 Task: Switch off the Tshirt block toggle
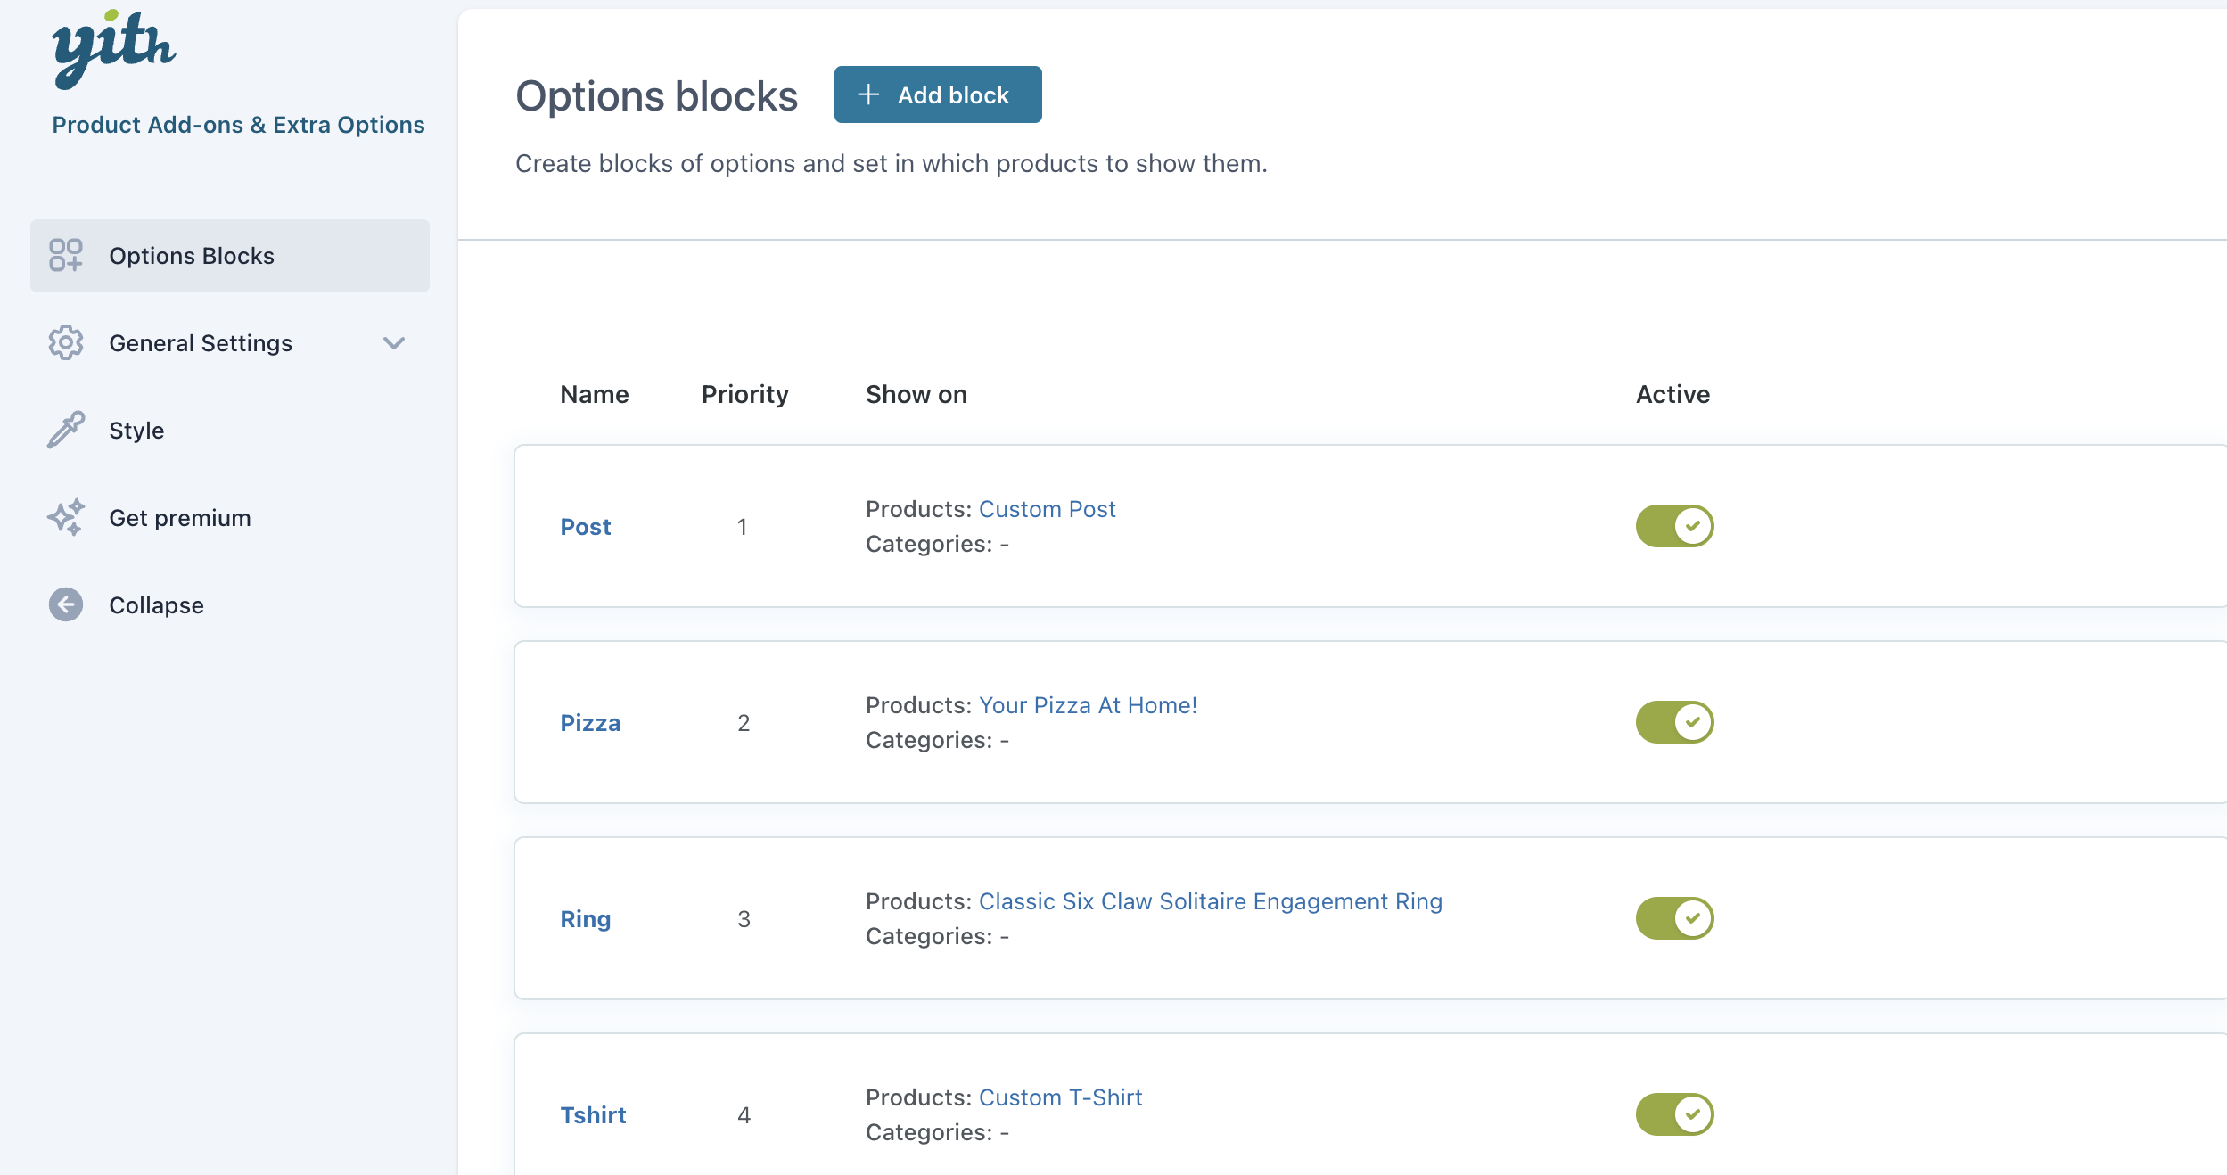tap(1673, 1114)
